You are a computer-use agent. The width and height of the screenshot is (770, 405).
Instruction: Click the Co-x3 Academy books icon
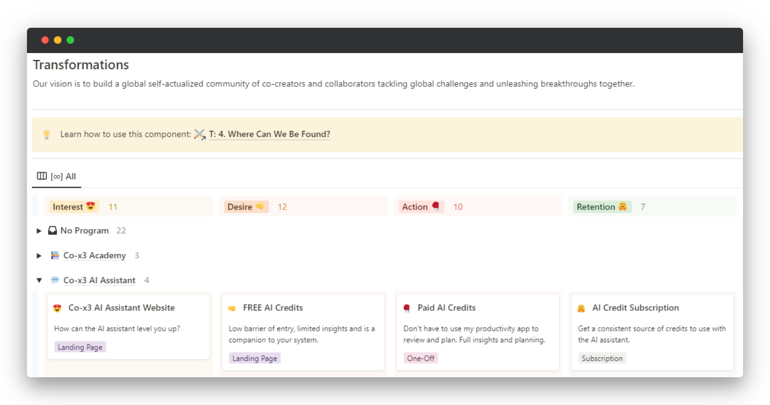pos(55,256)
